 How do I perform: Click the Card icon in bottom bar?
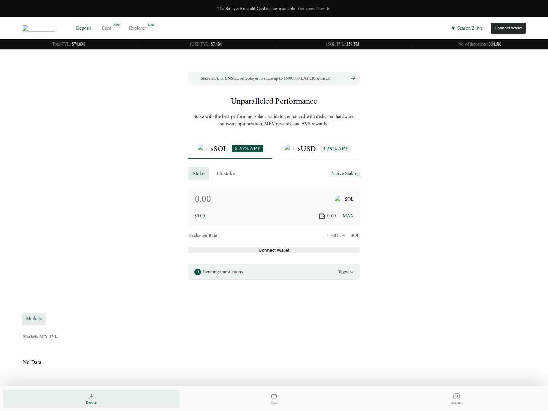(x=274, y=396)
